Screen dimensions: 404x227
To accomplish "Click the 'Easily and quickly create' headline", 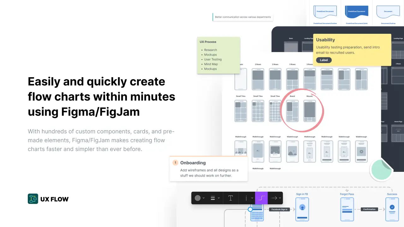I will 97,82.
